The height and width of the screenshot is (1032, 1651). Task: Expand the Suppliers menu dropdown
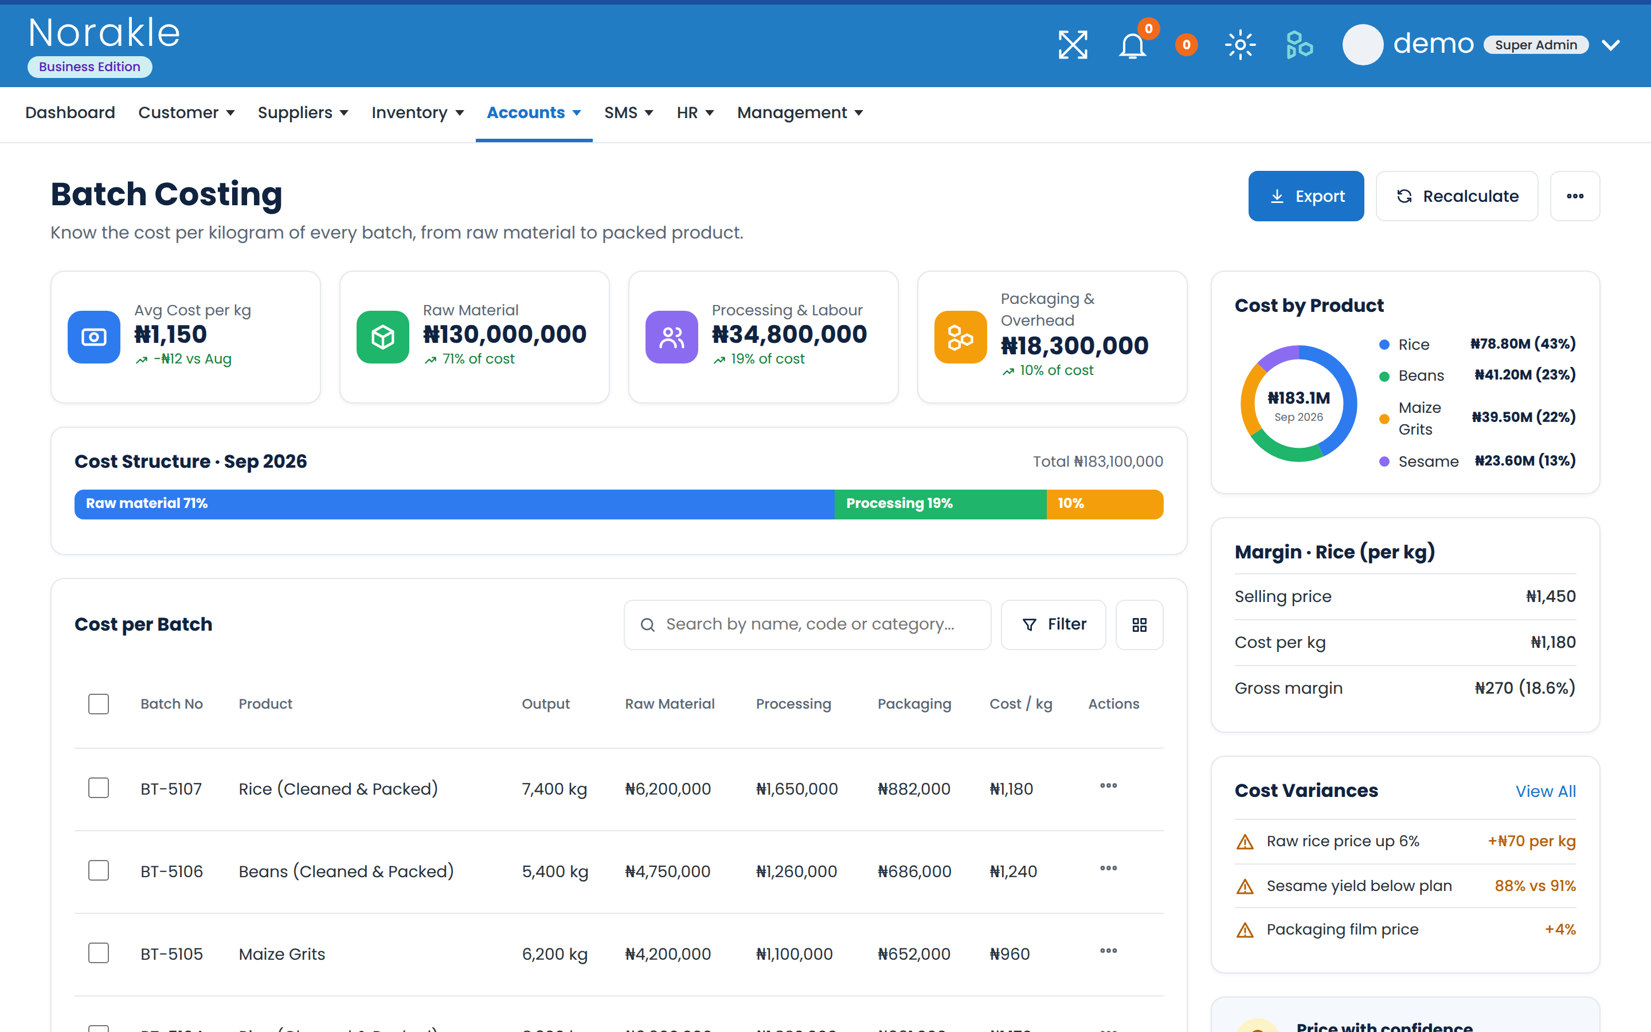(303, 112)
